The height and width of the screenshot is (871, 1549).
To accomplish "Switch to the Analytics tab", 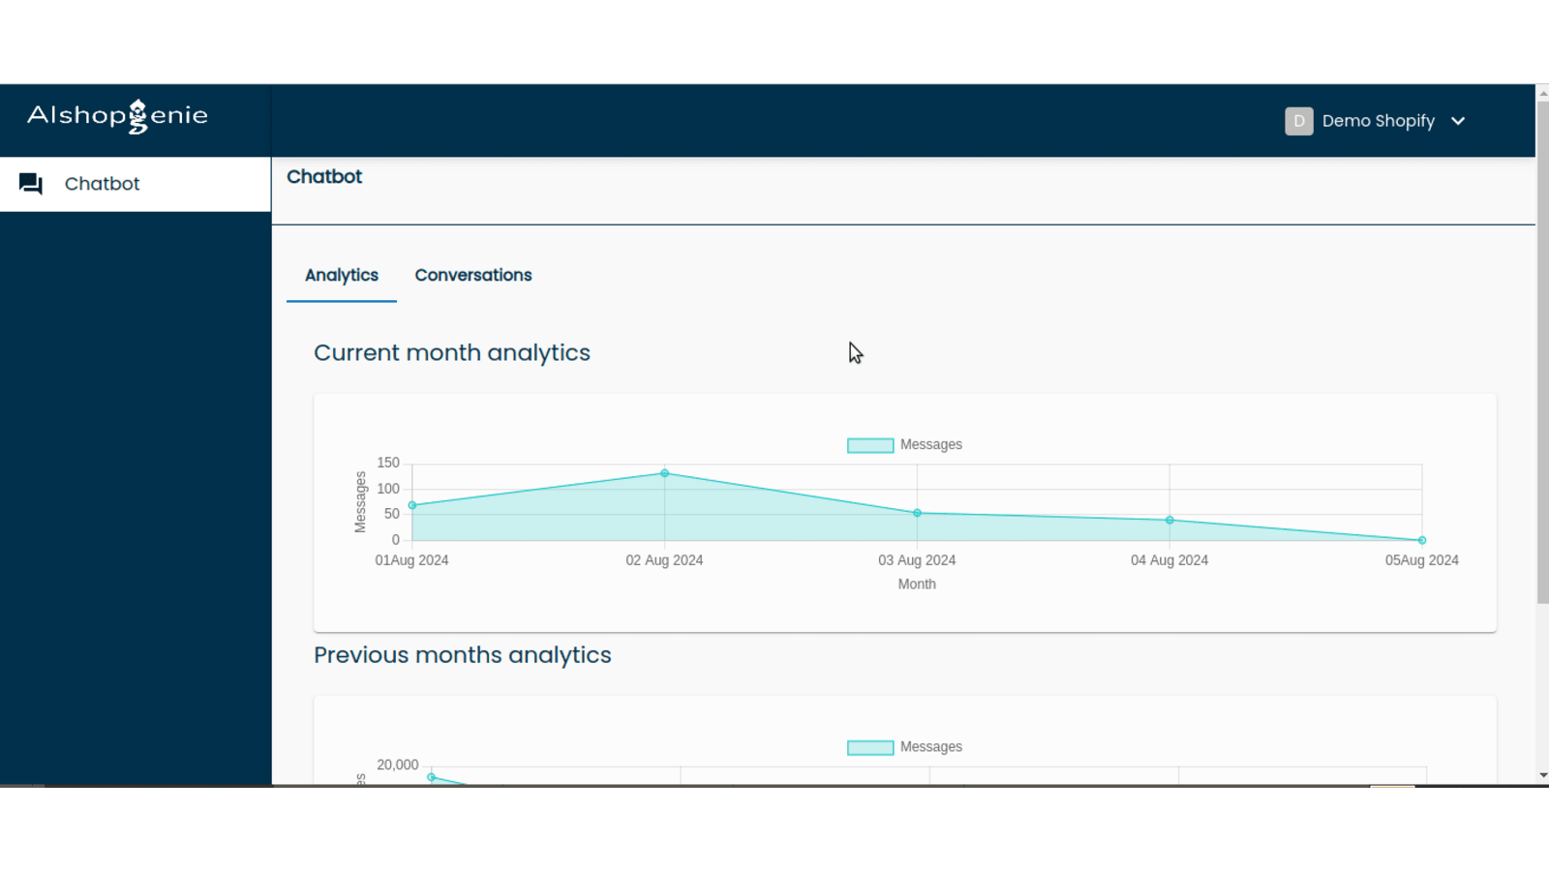I will tap(341, 275).
